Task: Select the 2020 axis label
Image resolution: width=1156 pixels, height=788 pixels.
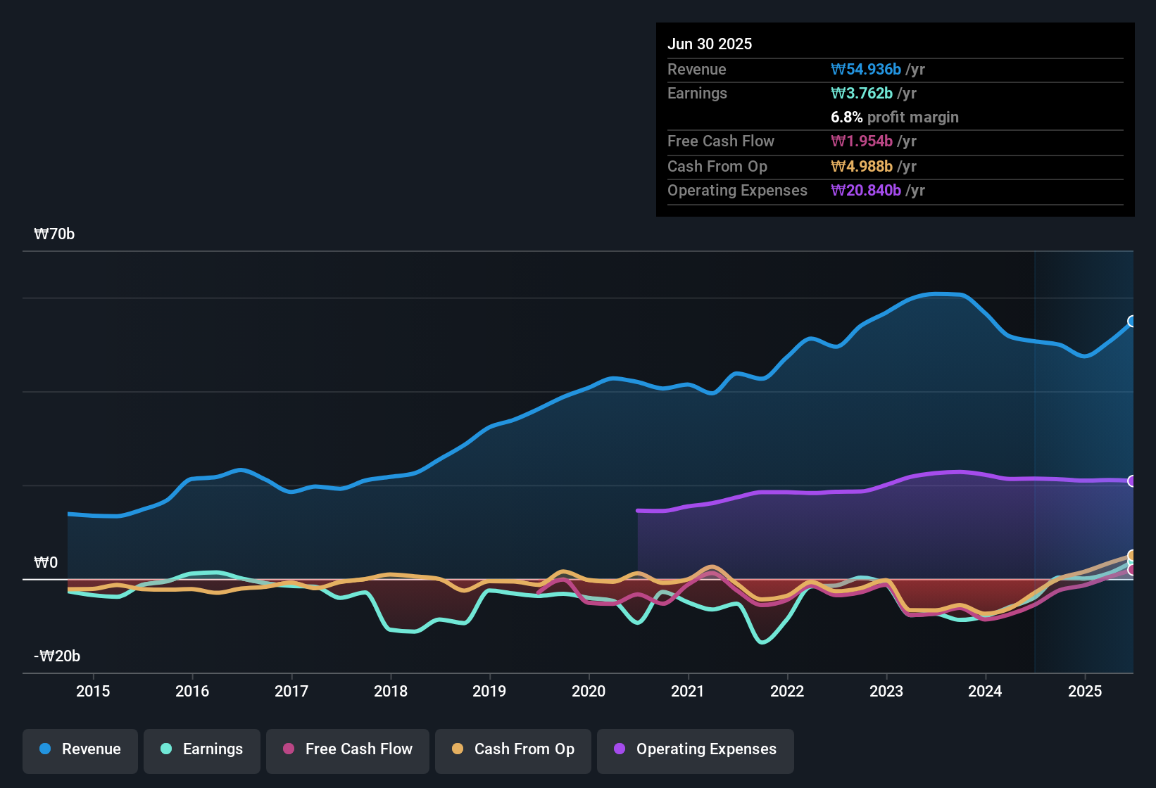Action: pos(589,691)
